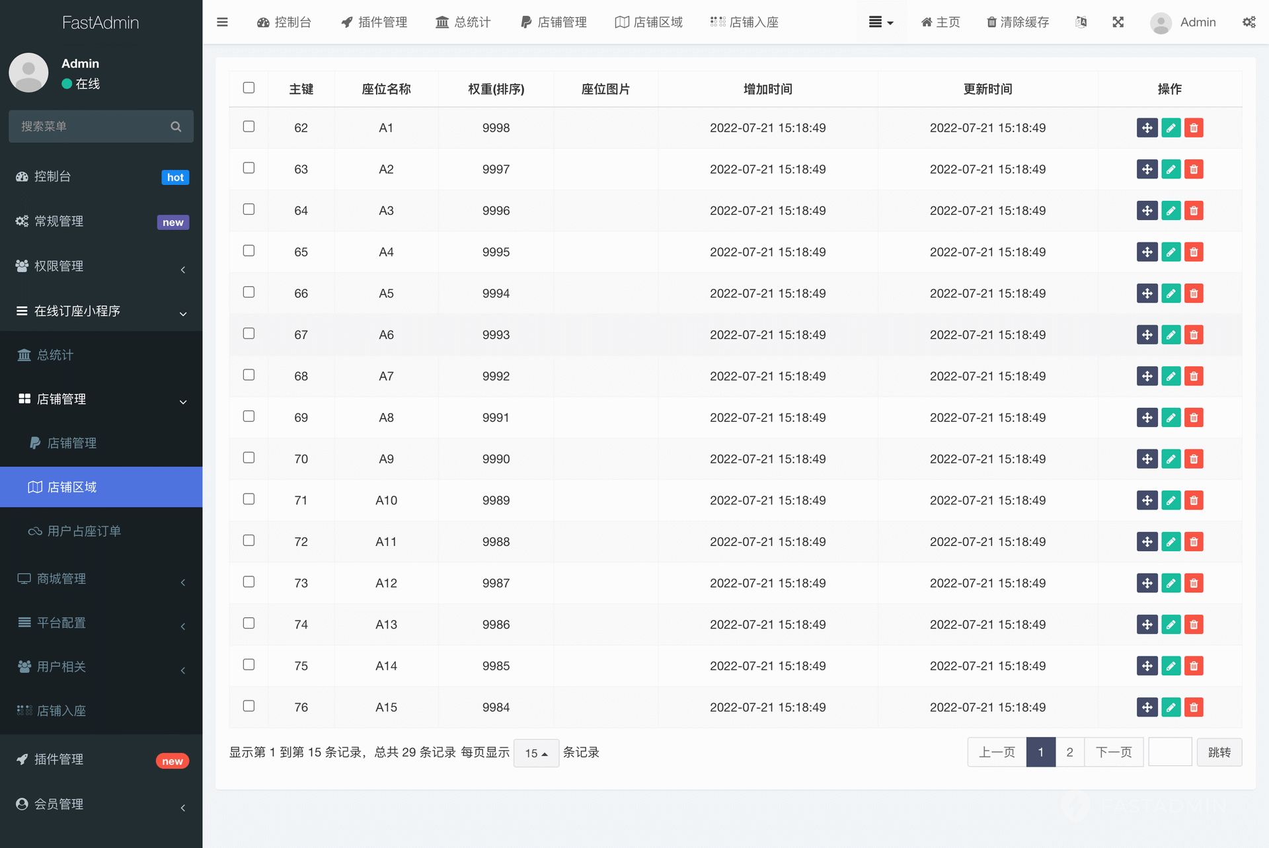Click the 跳转 jump button
The image size is (1269, 848).
tap(1219, 752)
